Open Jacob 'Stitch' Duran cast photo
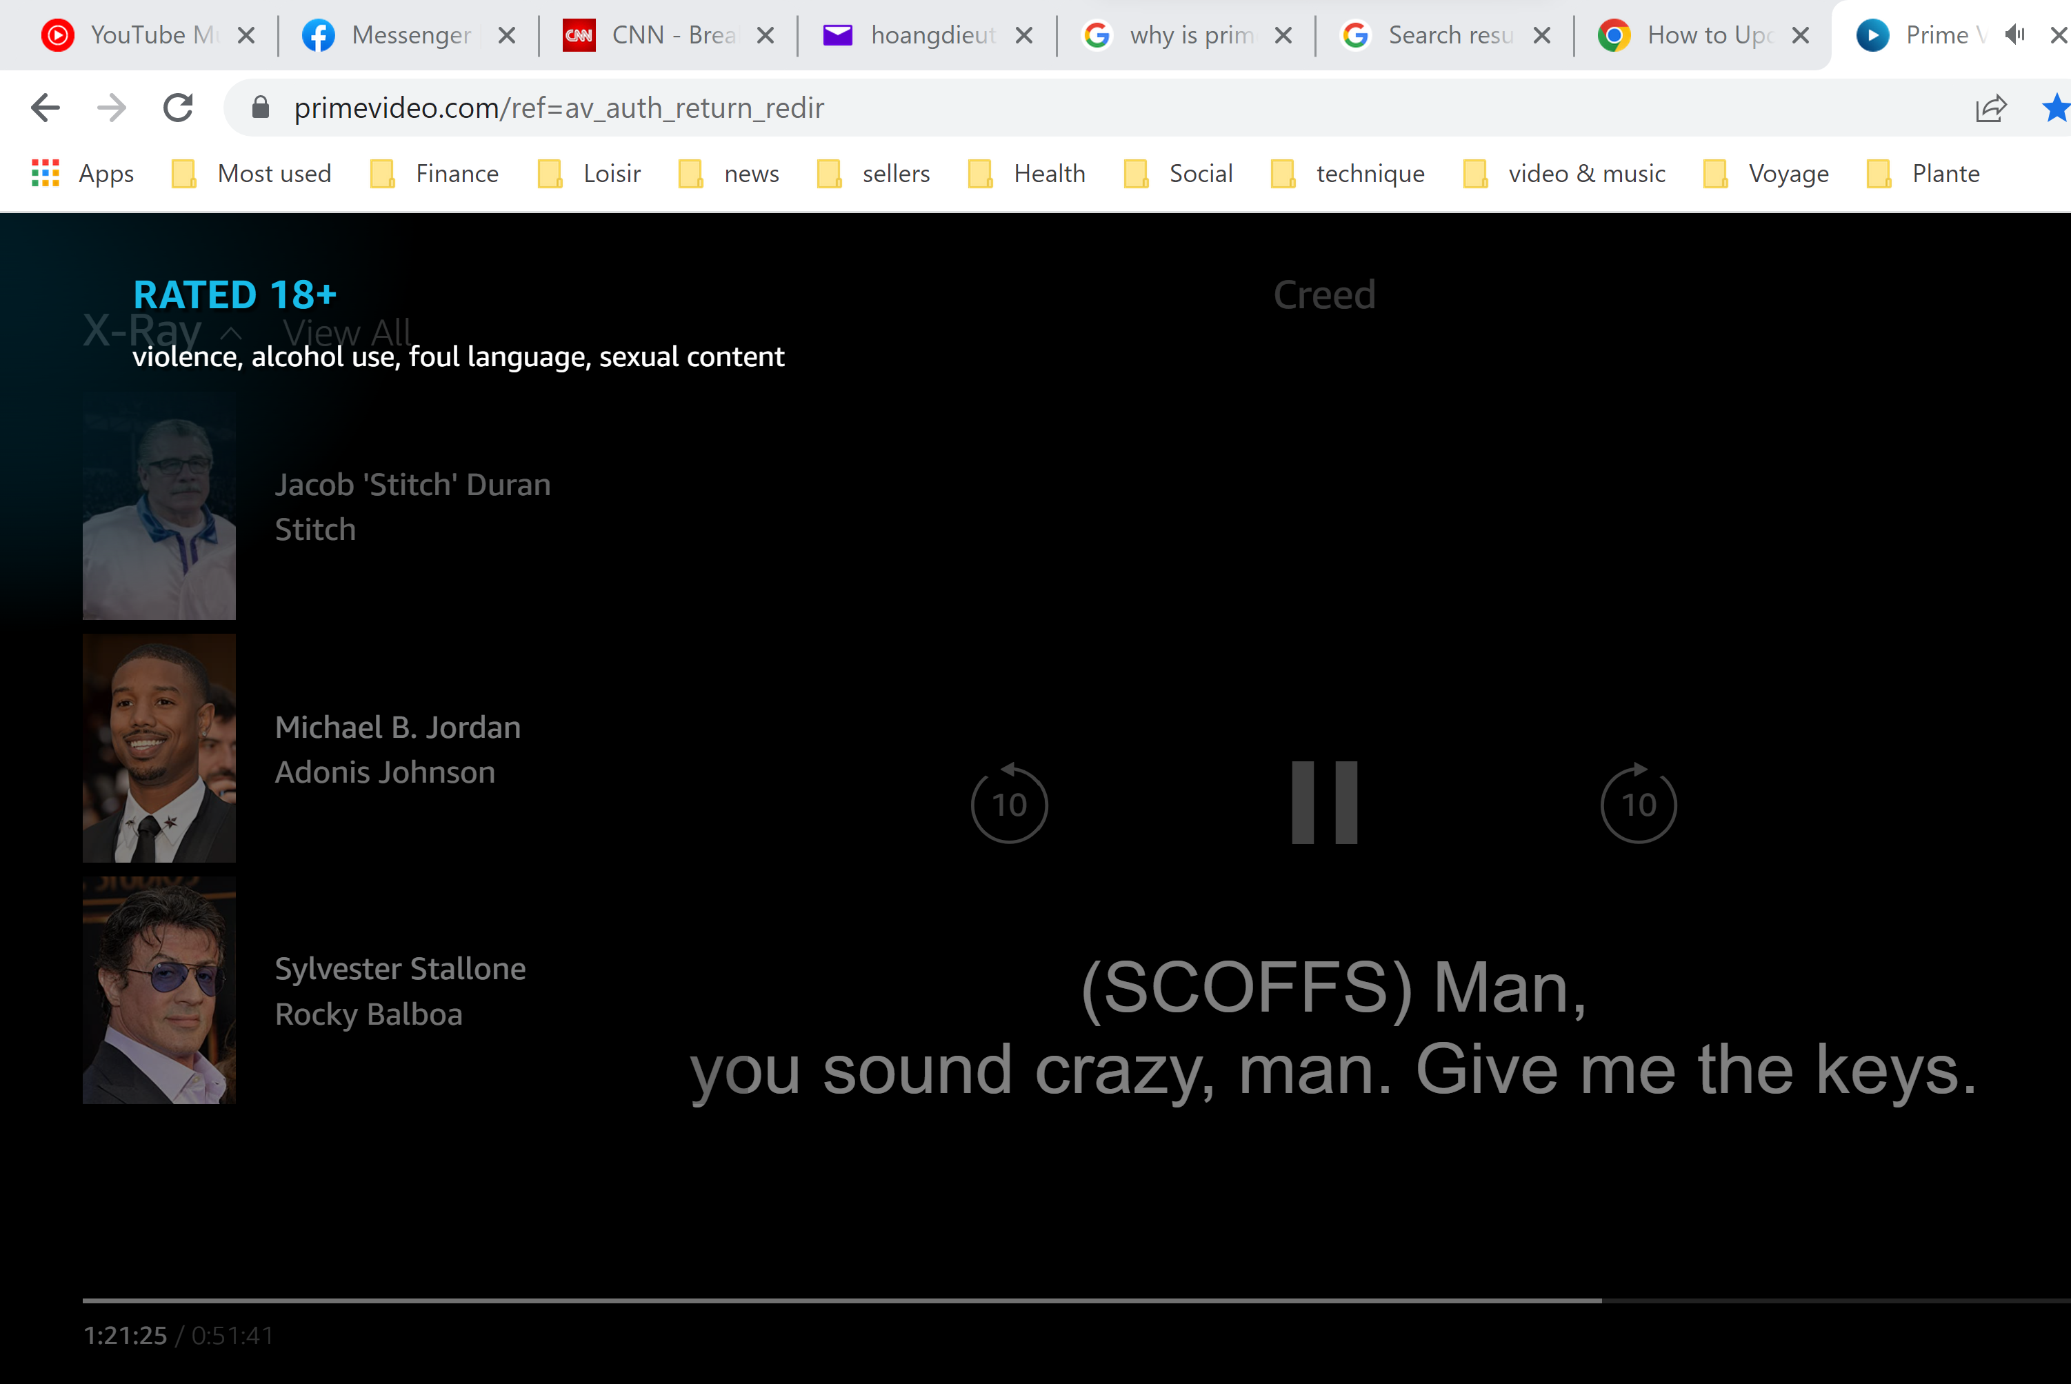 [x=159, y=507]
